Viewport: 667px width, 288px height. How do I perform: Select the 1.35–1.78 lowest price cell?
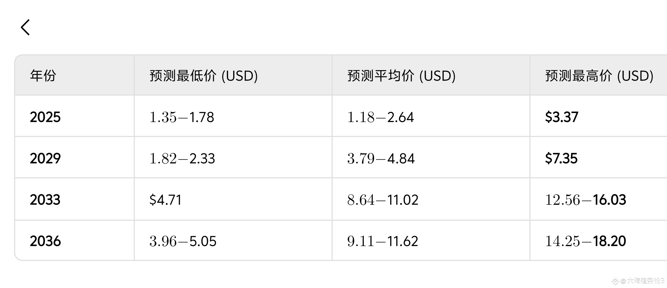tap(182, 117)
